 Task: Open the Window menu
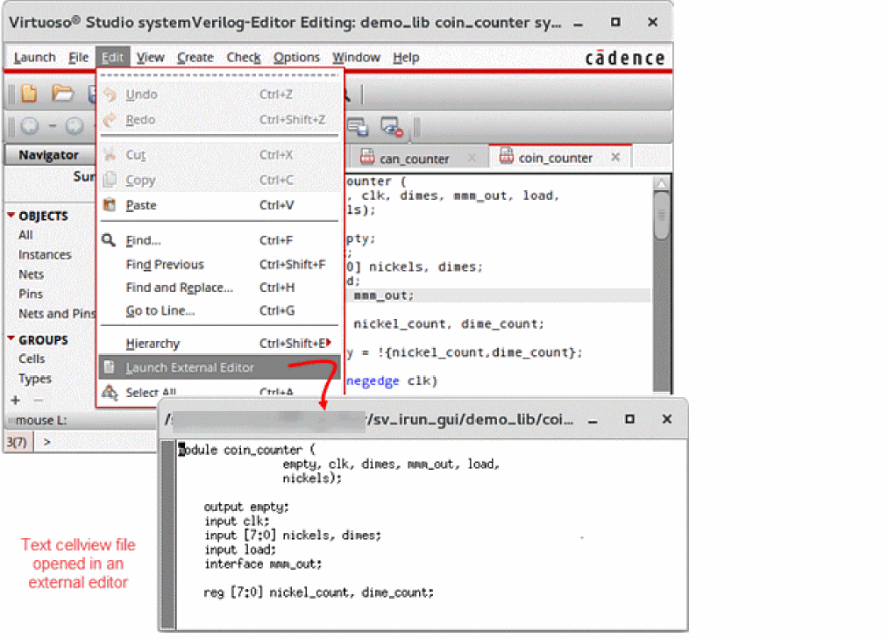(356, 57)
